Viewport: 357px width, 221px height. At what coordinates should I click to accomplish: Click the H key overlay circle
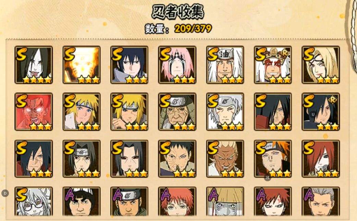268,177
